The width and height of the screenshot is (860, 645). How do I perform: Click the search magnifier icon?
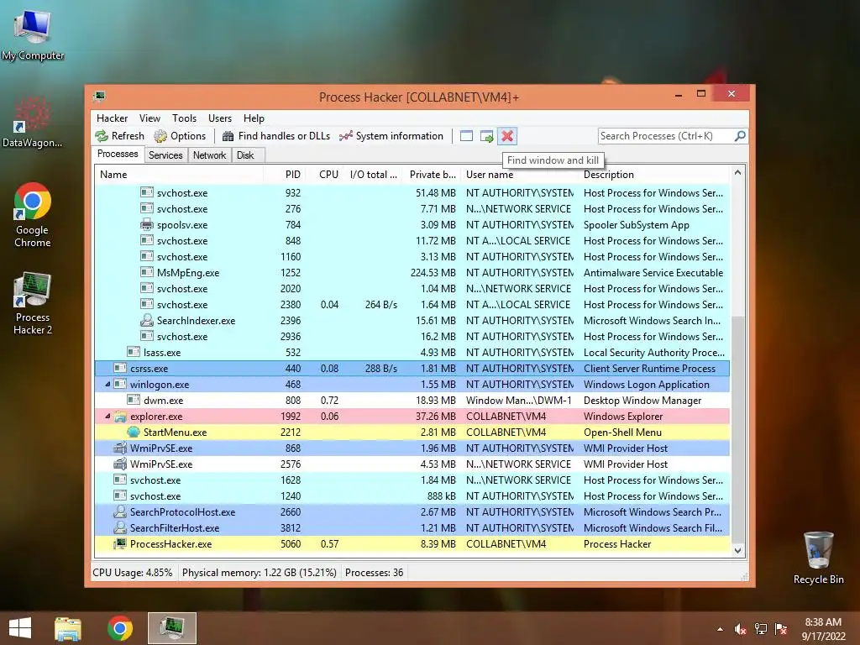point(740,135)
